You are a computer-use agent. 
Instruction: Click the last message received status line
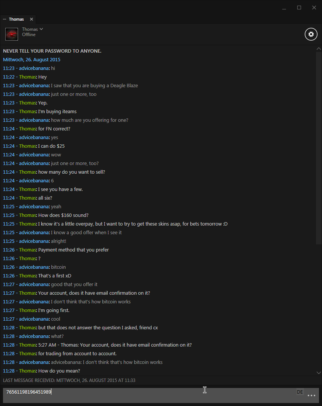tap(69, 380)
